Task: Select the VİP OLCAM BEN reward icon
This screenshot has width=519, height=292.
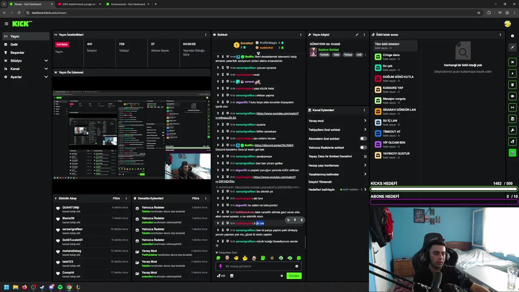Action: pos(378,144)
